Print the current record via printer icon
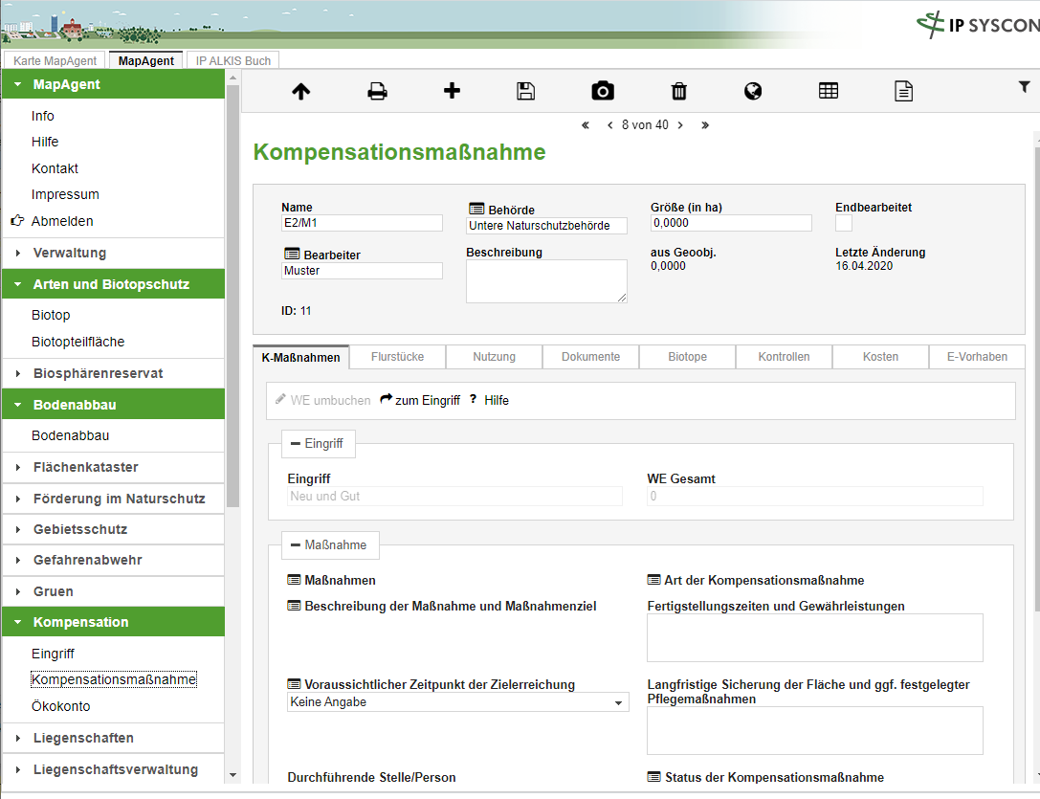The image size is (1040, 799). pyautogui.click(x=378, y=92)
